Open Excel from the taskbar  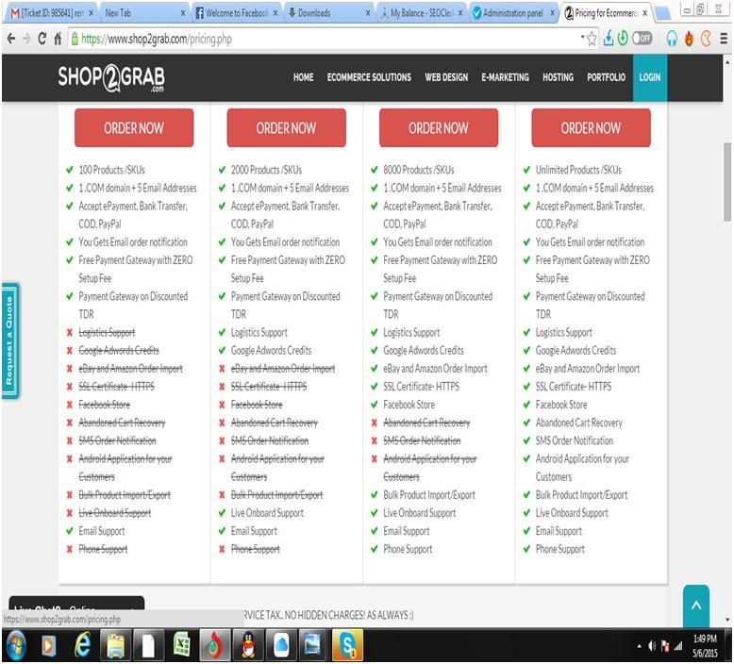pyautogui.click(x=182, y=645)
